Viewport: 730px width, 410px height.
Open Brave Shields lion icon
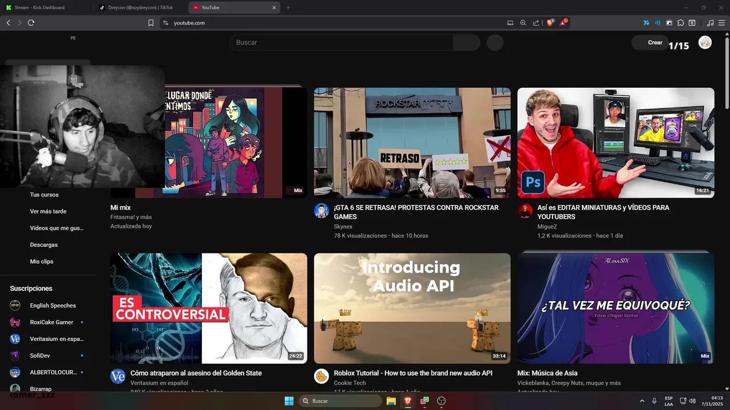[550, 23]
